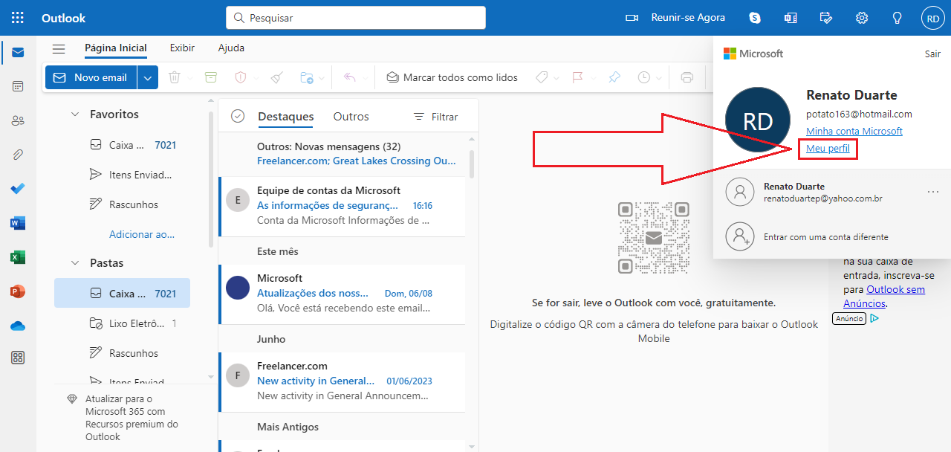Open the Report dropdown arrow
The image size is (951, 452).
pos(256,78)
